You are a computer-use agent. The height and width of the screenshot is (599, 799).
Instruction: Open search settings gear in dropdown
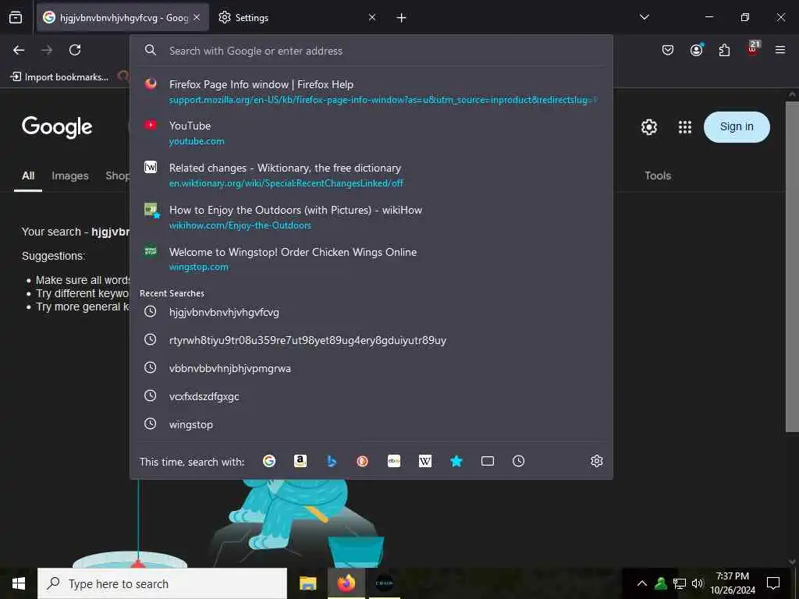[x=596, y=461]
